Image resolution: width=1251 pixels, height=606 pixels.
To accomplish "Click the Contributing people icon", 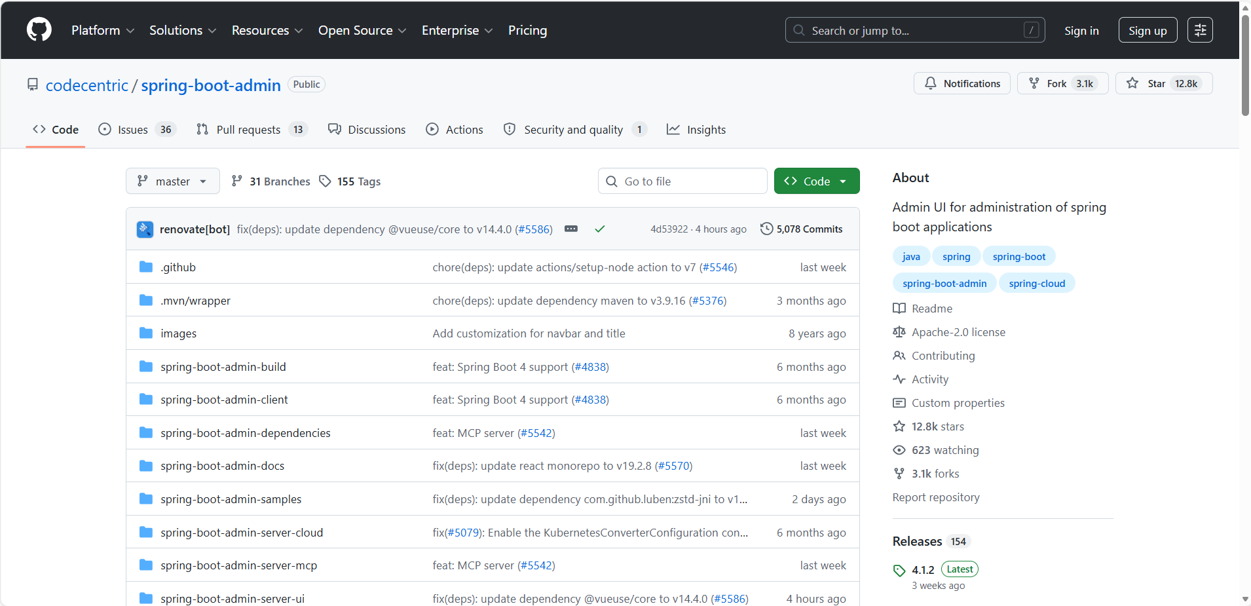I will pyautogui.click(x=899, y=356).
